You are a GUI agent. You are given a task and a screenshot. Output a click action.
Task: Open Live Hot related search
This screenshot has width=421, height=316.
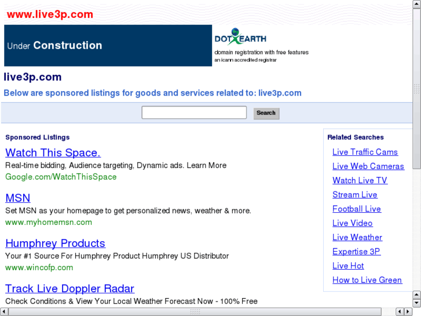coord(348,266)
